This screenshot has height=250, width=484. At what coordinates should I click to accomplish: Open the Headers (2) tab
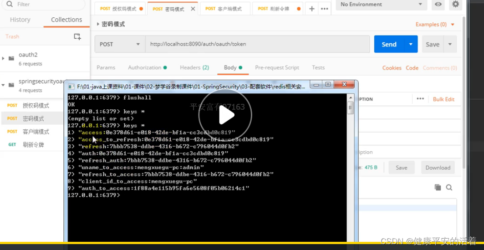pos(194,67)
